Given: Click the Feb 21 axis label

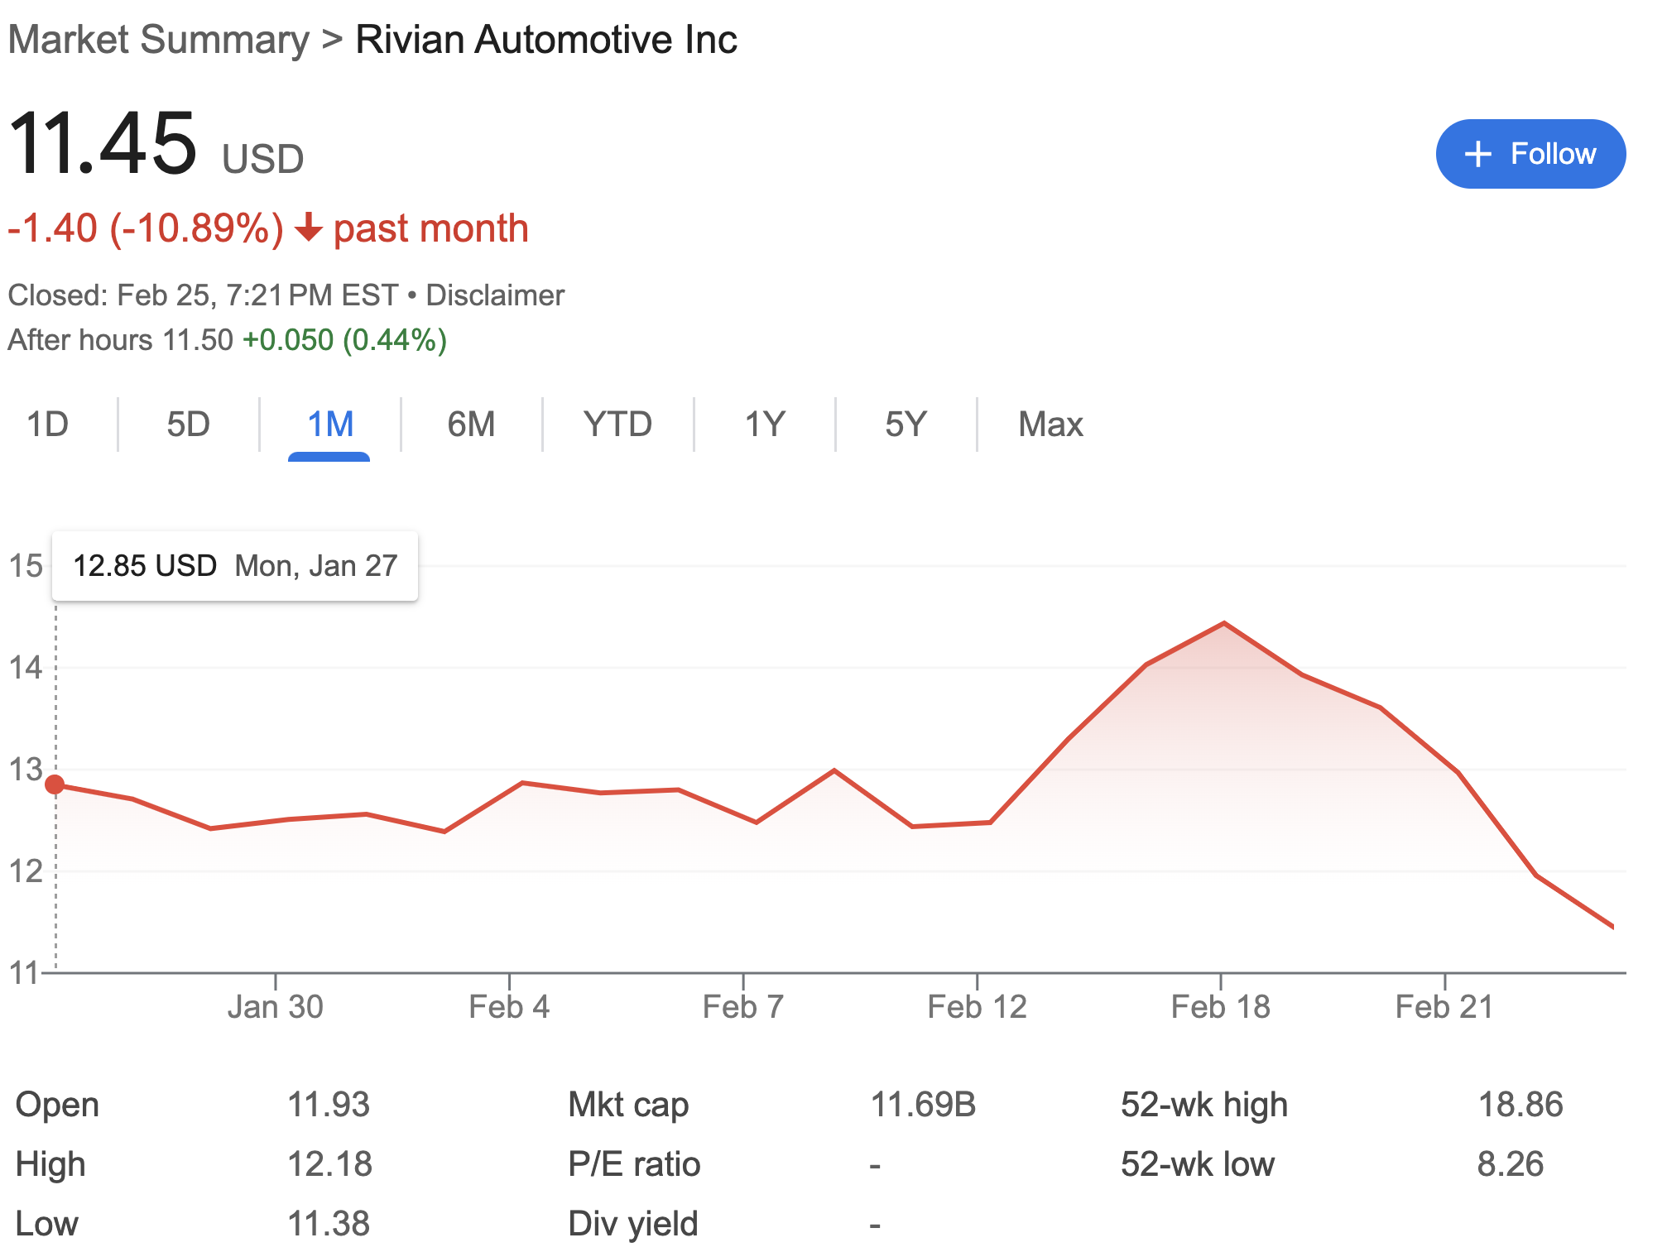Looking at the screenshot, I should [1444, 1007].
